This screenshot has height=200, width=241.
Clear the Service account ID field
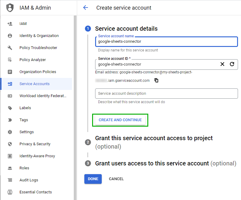tap(222, 64)
